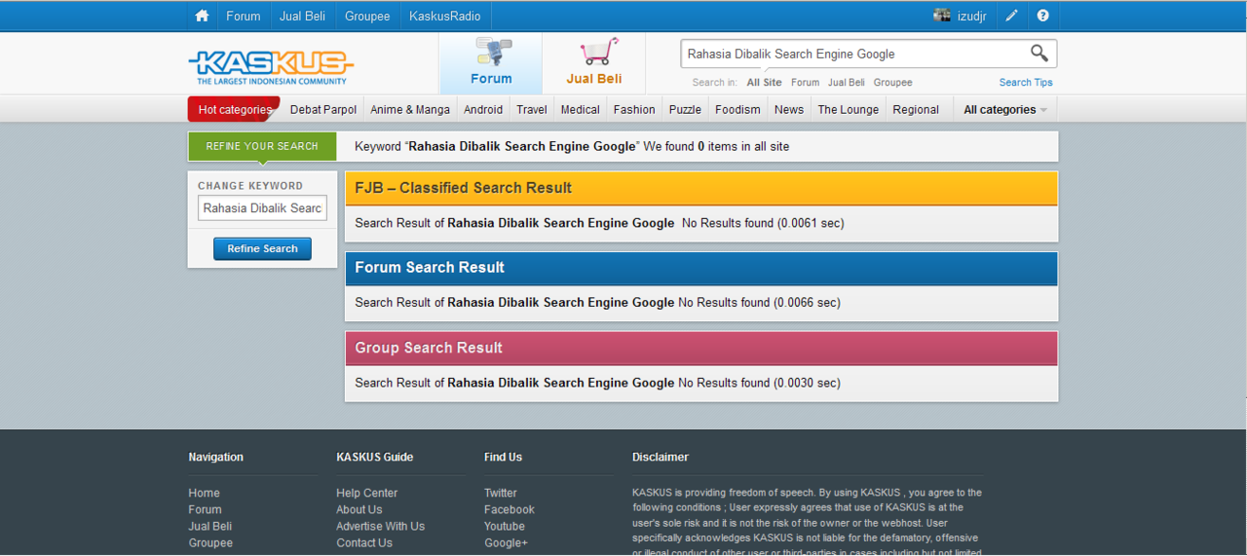Open the izudjr username menu
The image size is (1247, 556).
(974, 16)
